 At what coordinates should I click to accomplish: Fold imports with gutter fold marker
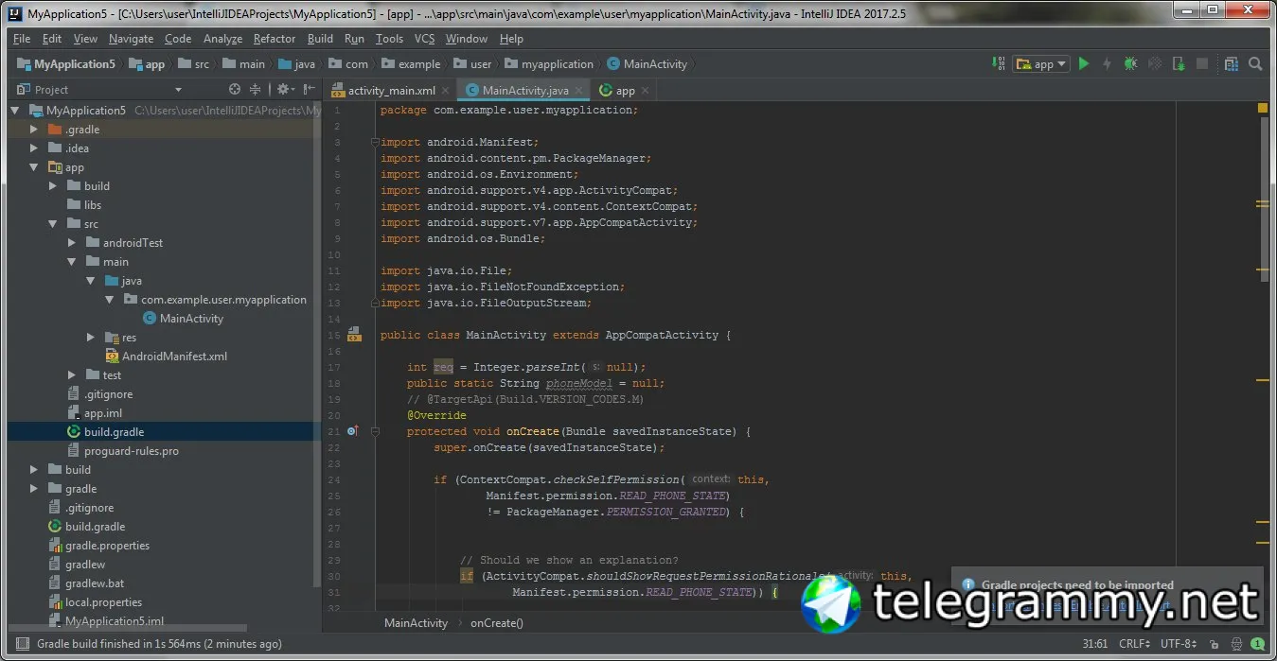click(x=375, y=143)
